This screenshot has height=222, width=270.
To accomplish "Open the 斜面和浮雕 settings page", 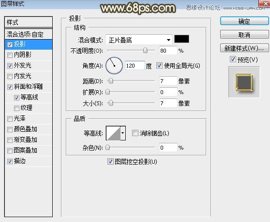I will [28, 86].
